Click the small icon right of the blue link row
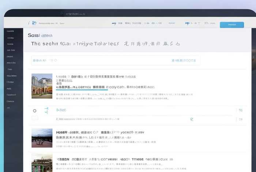 [241, 110]
